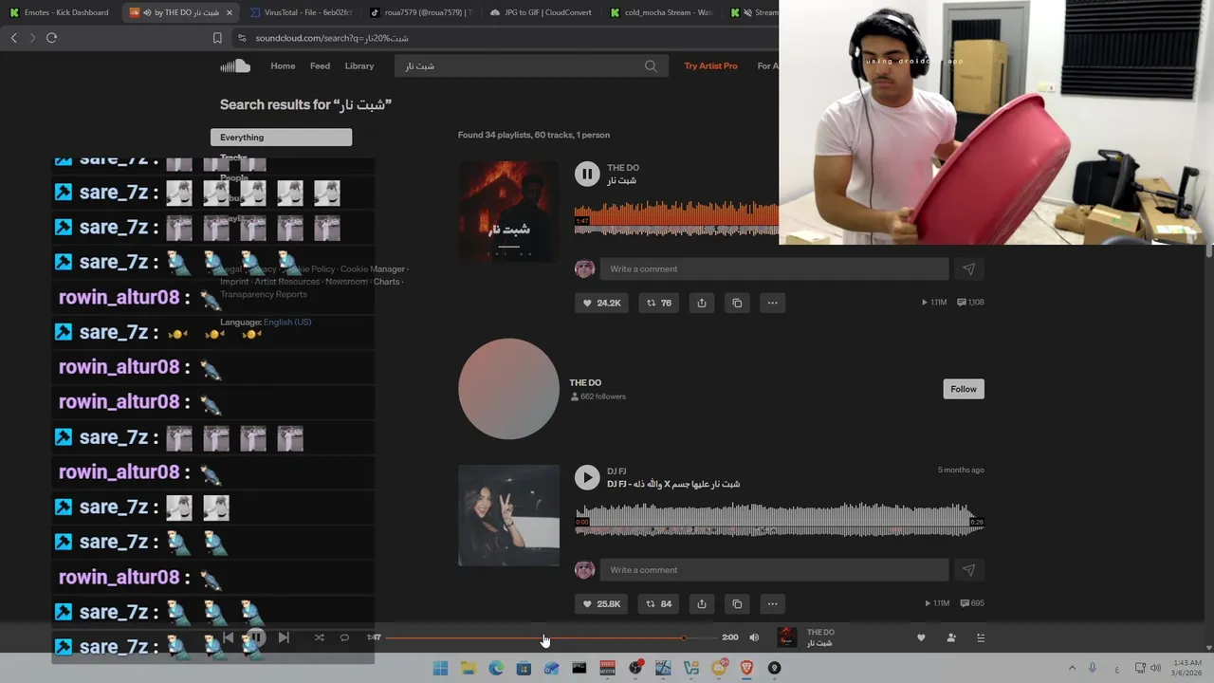Seek within the DJ FJ waveform
The width and height of the screenshot is (1214, 683).
(780, 520)
